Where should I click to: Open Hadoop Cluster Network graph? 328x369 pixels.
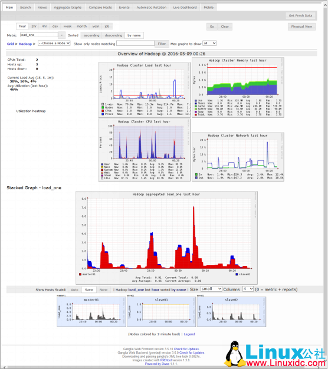click(x=238, y=157)
